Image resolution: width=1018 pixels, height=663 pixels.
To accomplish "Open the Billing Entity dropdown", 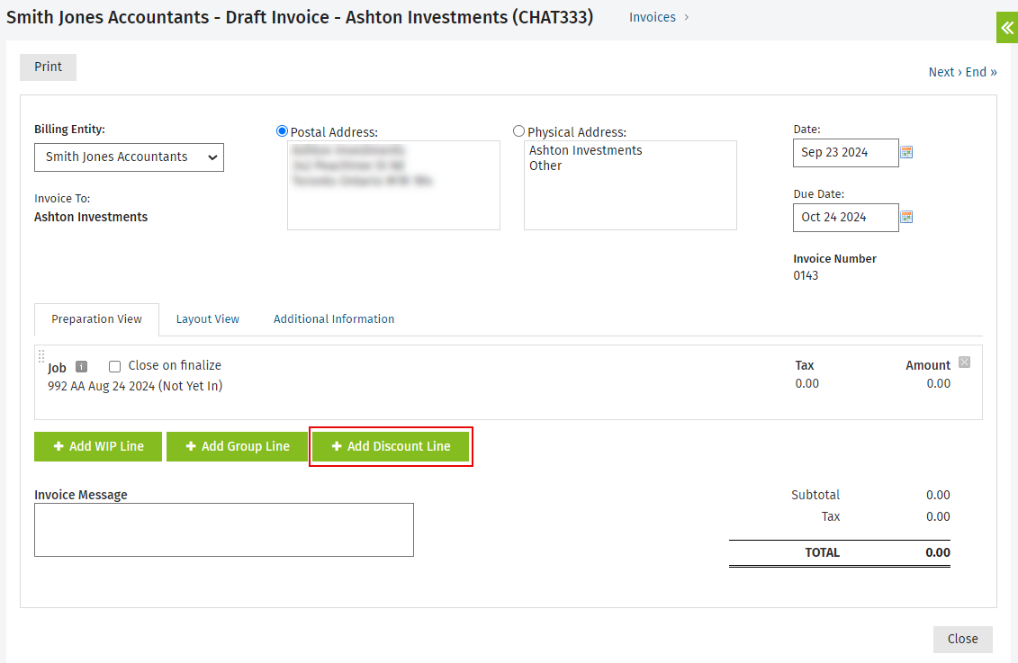I will (130, 157).
